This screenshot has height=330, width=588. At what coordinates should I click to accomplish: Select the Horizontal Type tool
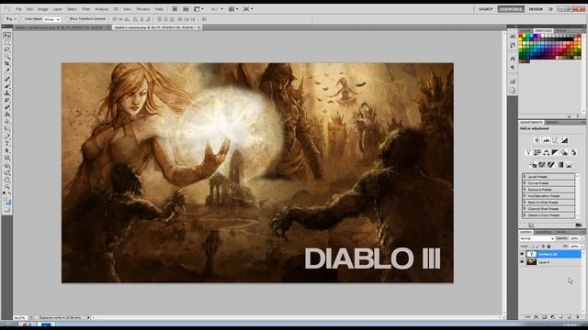[x=7, y=144]
